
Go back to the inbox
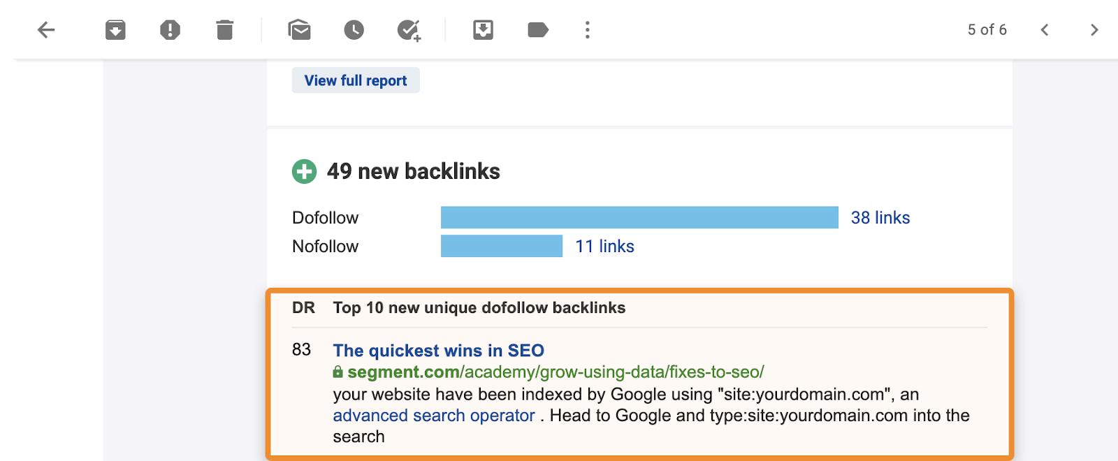pyautogui.click(x=45, y=29)
